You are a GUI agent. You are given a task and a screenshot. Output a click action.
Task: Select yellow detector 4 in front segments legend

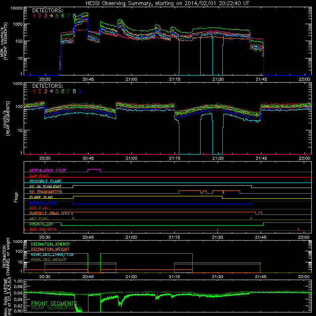(51, 16)
